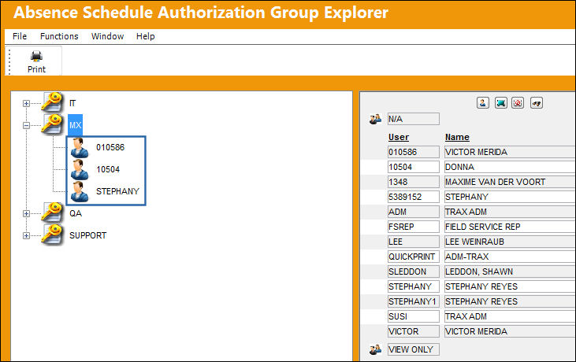Select the 010586 tree label under MX

(x=110, y=147)
